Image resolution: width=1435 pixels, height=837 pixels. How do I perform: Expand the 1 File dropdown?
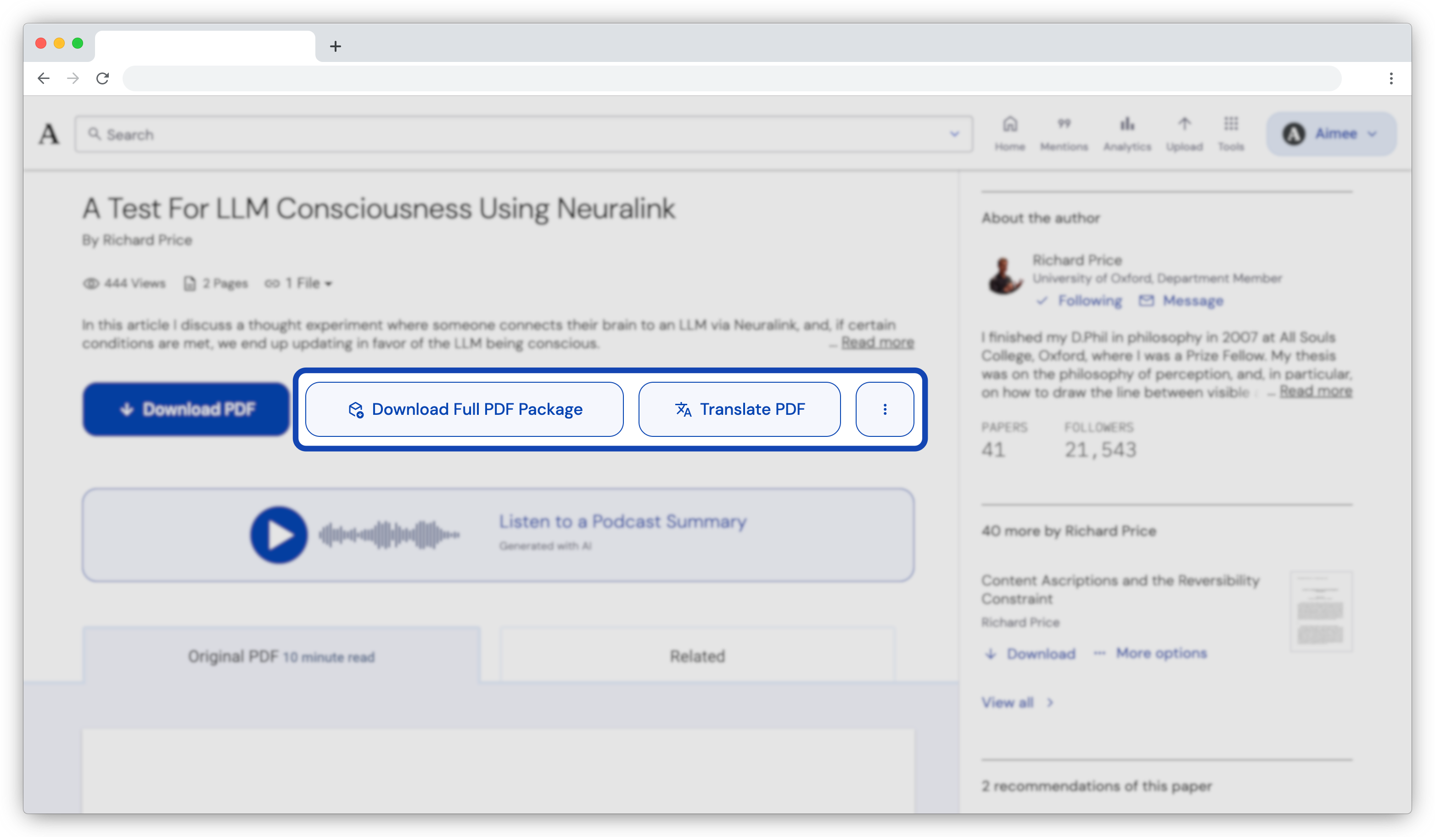coord(298,283)
